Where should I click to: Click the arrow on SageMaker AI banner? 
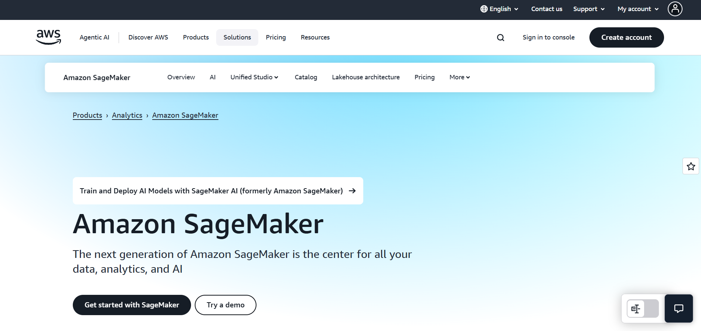pos(352,191)
